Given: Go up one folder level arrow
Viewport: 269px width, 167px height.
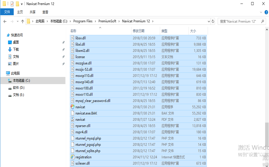Looking at the screenshot, I should pyautogui.click(x=22, y=21).
